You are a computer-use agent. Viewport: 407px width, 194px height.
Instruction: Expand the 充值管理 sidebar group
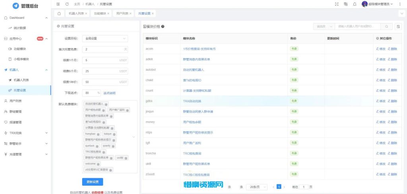pyautogui.click(x=47, y=154)
